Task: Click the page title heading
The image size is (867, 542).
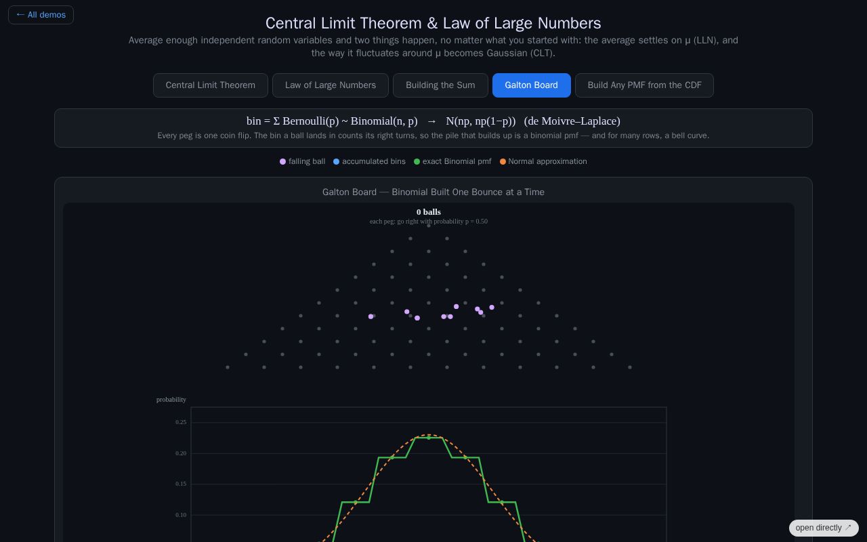Action: tap(433, 23)
